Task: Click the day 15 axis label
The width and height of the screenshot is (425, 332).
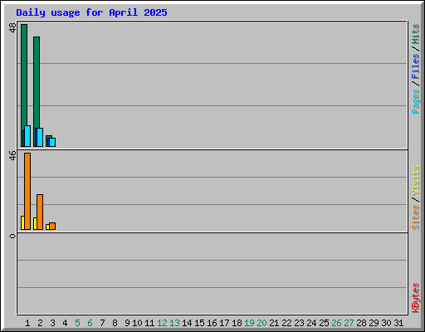Action: pos(199,323)
